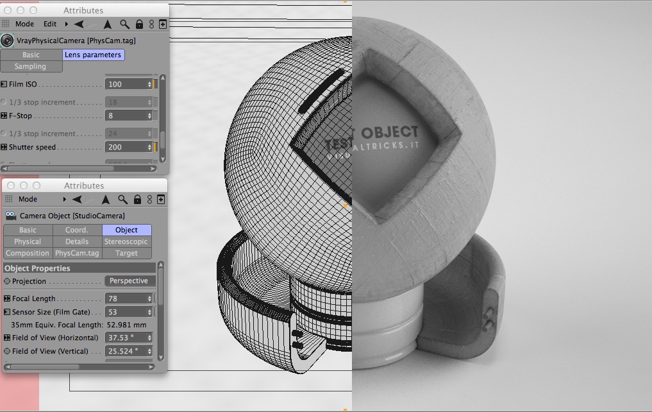Select the Object tab
This screenshot has width=652, height=412.
tap(126, 230)
